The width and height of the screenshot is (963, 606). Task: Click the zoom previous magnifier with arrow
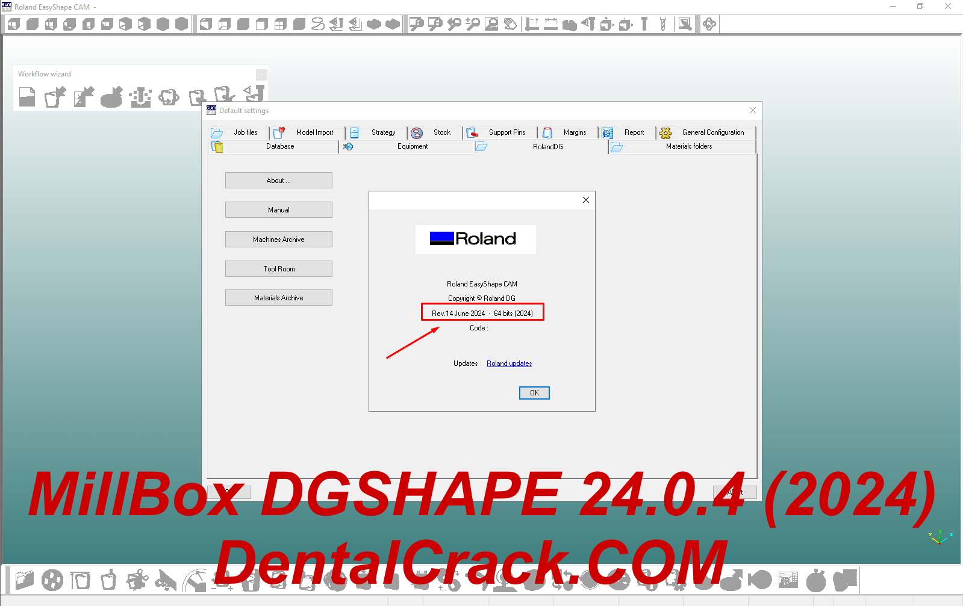(453, 24)
